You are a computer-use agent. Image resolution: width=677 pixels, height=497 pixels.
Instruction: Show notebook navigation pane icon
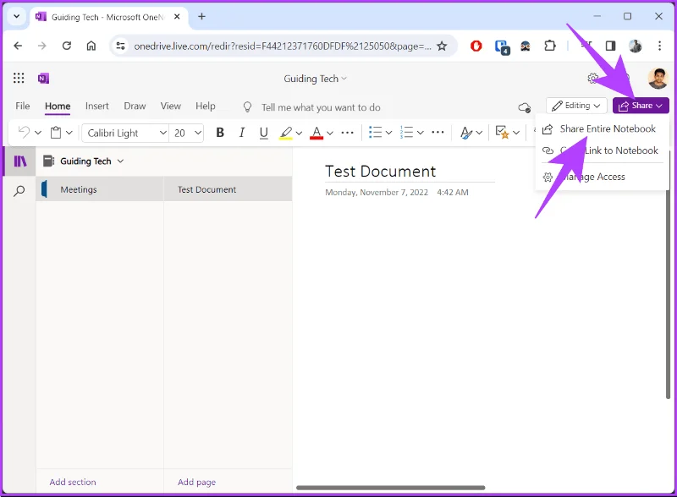pos(19,161)
